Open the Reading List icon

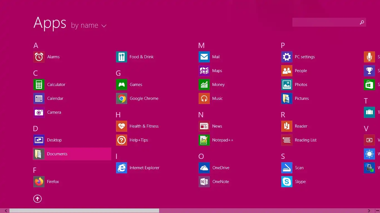click(287, 140)
